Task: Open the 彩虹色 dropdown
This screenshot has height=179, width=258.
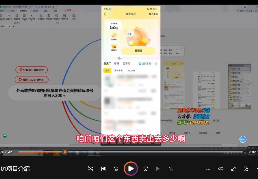Action: point(24,17)
